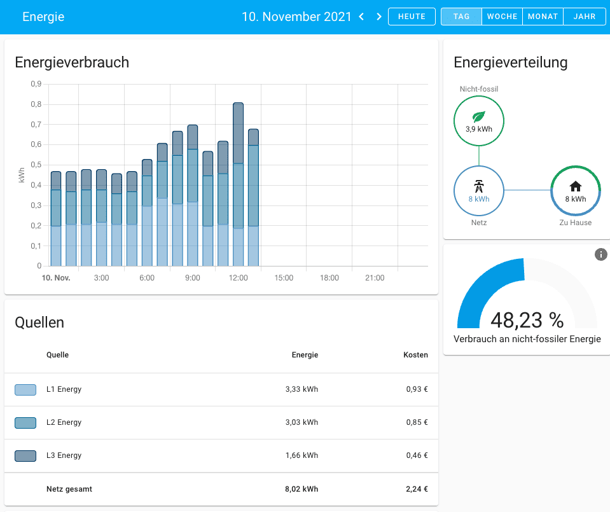Click the L3 Energy color swatch
This screenshot has height=512, width=610.
(25, 455)
